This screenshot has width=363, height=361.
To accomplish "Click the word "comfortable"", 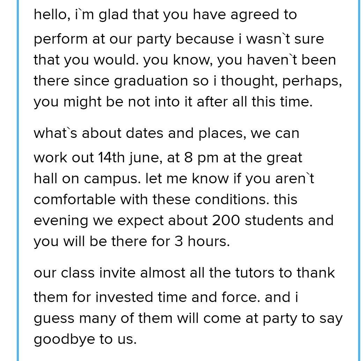I will (75, 200).
